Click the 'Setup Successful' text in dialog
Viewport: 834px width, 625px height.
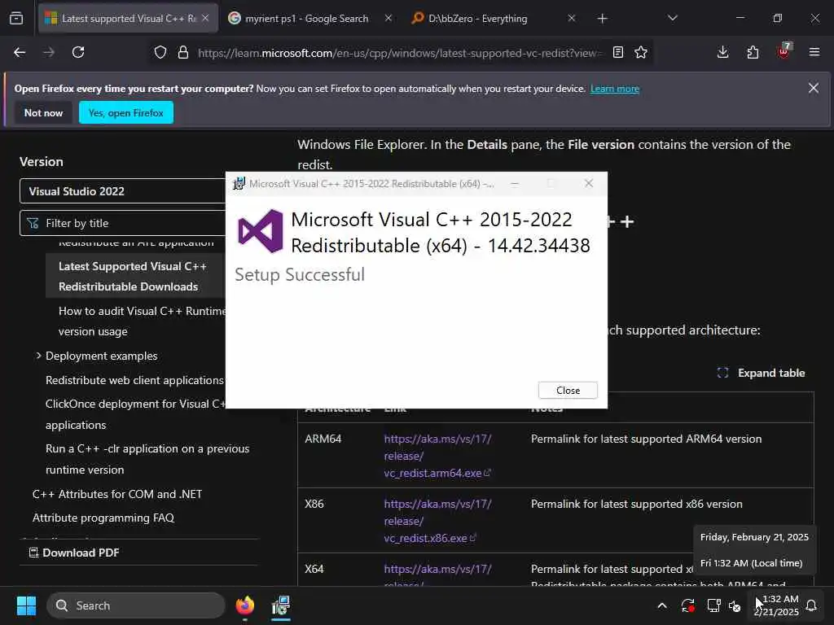point(300,275)
